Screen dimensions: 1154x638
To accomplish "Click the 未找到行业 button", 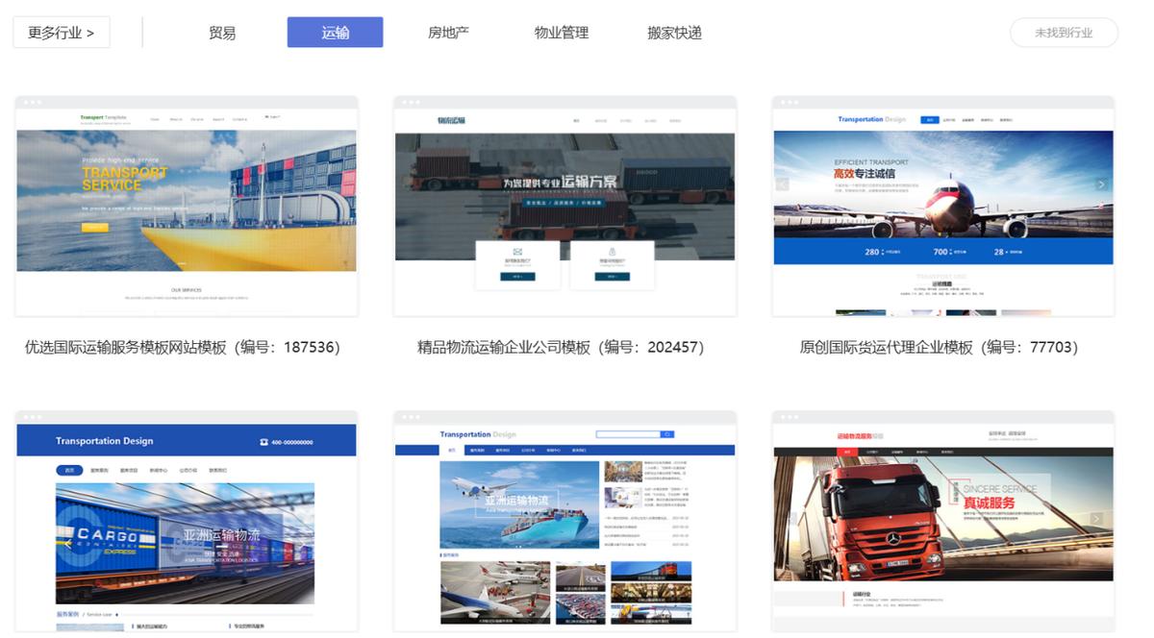I will pyautogui.click(x=1064, y=33).
